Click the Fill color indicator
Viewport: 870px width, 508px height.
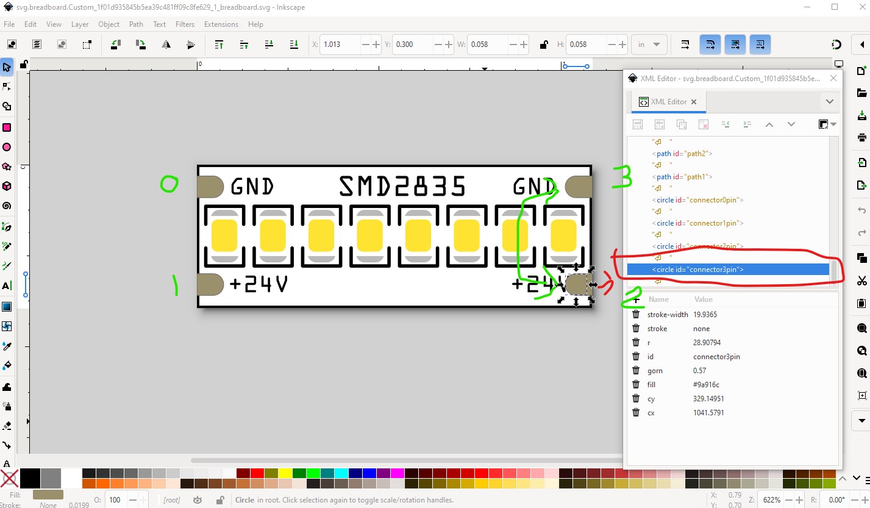tap(48, 495)
